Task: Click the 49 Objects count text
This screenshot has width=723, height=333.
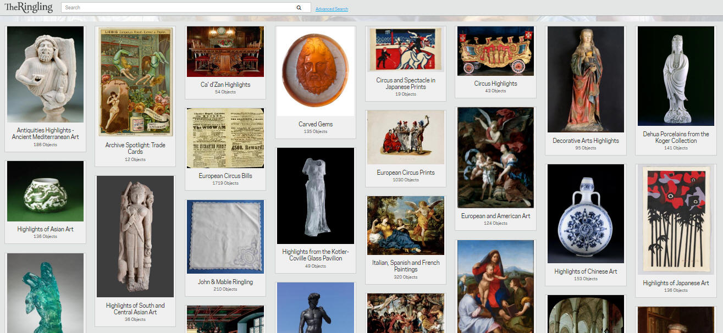Action: (x=316, y=267)
